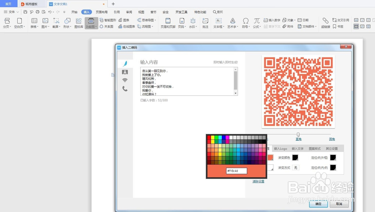375x212 pixels.
Task: Click the 清除设置 clear settings link
Action: pyautogui.click(x=258, y=181)
